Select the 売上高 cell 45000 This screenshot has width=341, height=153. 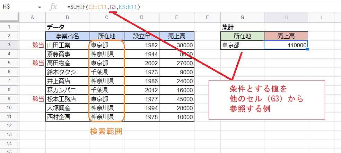pos(177,99)
